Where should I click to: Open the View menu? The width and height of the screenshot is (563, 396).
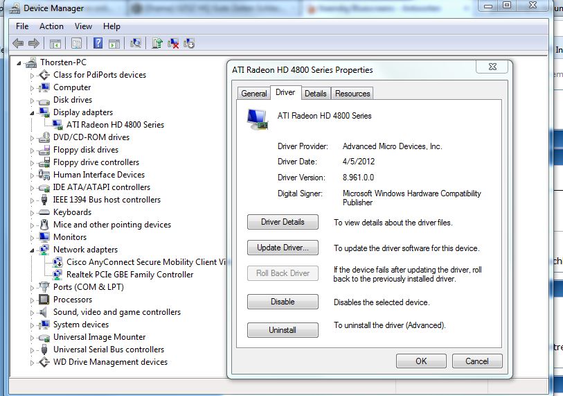point(83,26)
